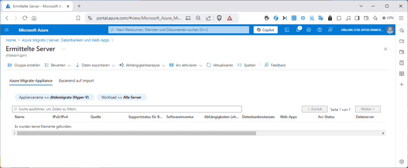Open the help question mark icon
This screenshot has width=408, height=168.
[320, 30]
